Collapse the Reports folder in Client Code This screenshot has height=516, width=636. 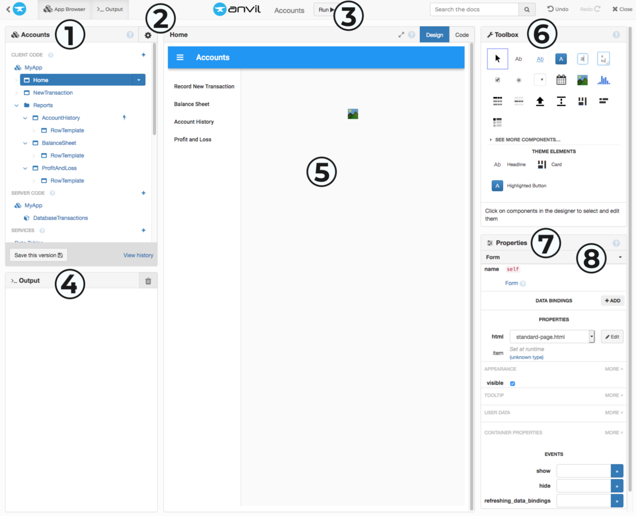(x=17, y=105)
